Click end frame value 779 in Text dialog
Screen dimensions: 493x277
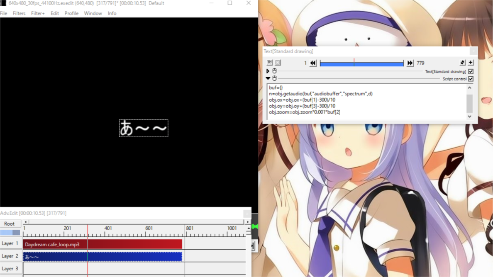tap(420, 63)
